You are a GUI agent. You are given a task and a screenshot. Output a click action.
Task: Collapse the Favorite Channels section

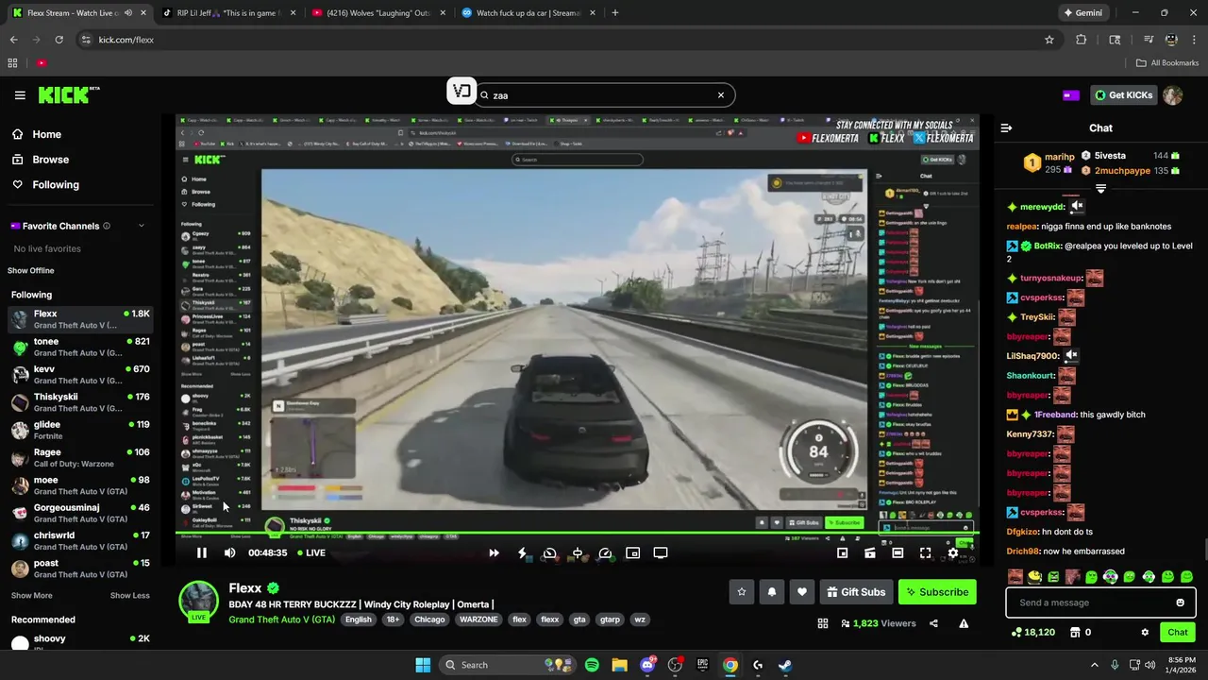click(x=142, y=226)
